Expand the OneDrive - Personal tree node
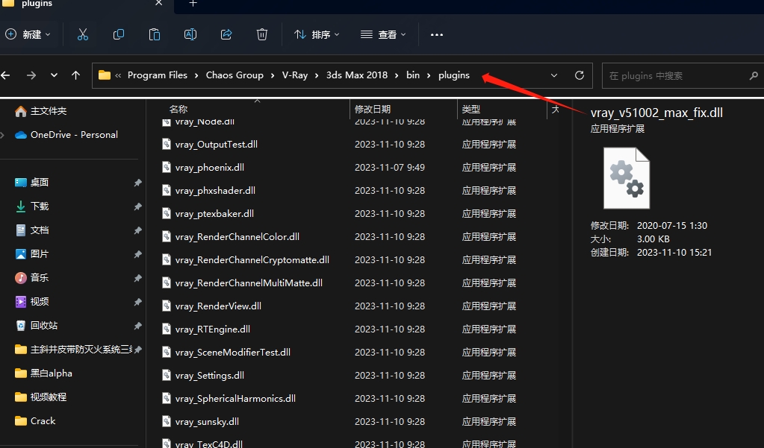Image resolution: width=764 pixels, height=448 pixels. pyautogui.click(x=3, y=135)
